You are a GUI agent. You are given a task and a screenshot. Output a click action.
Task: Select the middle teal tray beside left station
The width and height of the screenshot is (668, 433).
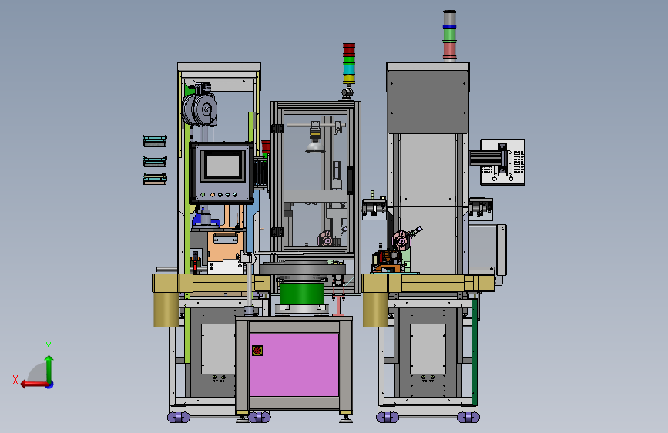pos(155,162)
